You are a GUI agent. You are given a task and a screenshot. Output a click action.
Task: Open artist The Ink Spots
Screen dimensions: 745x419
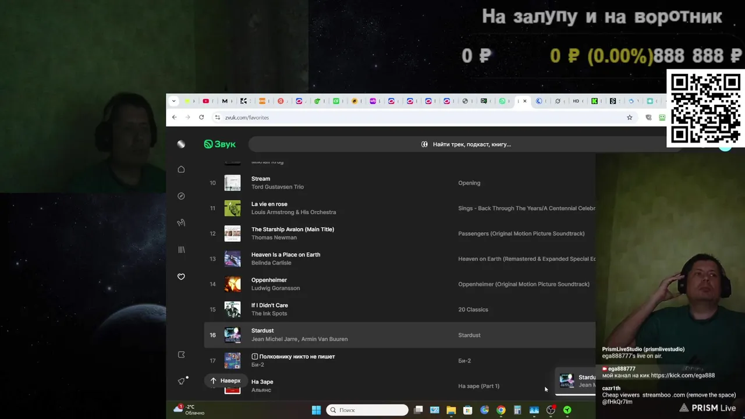[269, 314]
